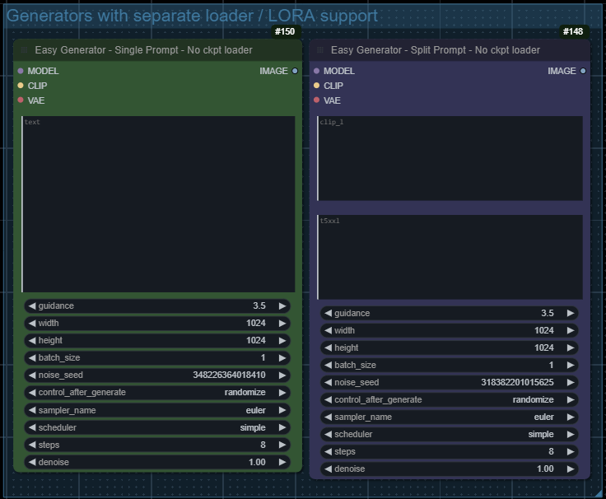
Task: Click the VAE input port on node #148
Action: [x=317, y=100]
